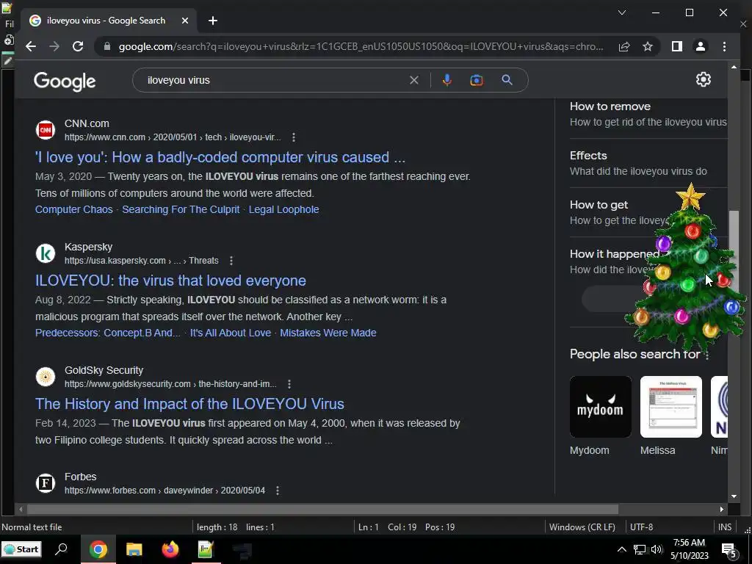Click the forward navigation arrow
Screen dimensions: 752x564
tap(54, 46)
